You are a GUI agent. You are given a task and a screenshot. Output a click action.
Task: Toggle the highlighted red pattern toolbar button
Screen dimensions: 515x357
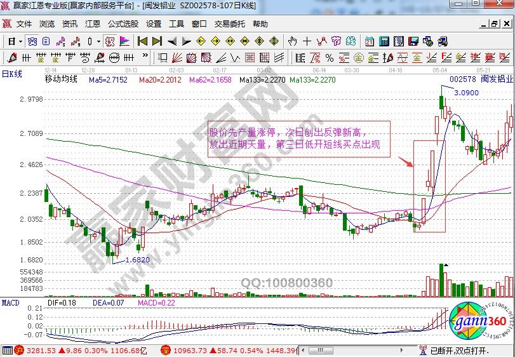109,41
